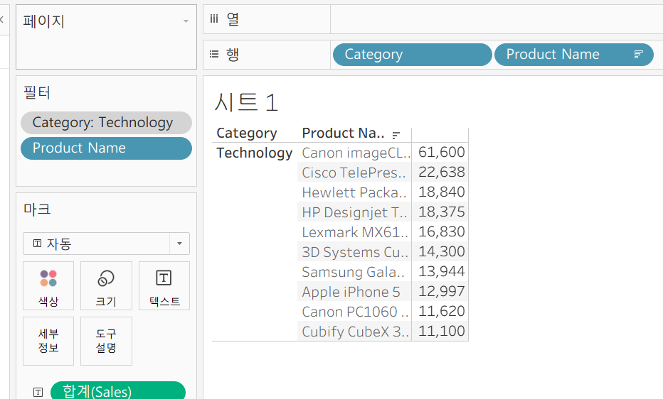Click the Product Na.. column header
663x399 pixels.
tap(343, 133)
